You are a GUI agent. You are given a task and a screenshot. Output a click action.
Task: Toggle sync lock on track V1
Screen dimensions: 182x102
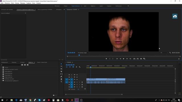click(x=75, y=79)
